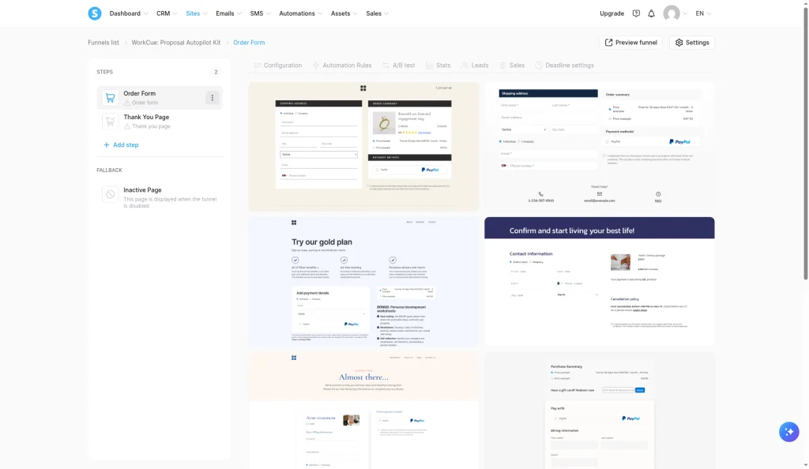The width and height of the screenshot is (809, 469).
Task: Expand the Automations dropdown menu
Action: tap(301, 13)
